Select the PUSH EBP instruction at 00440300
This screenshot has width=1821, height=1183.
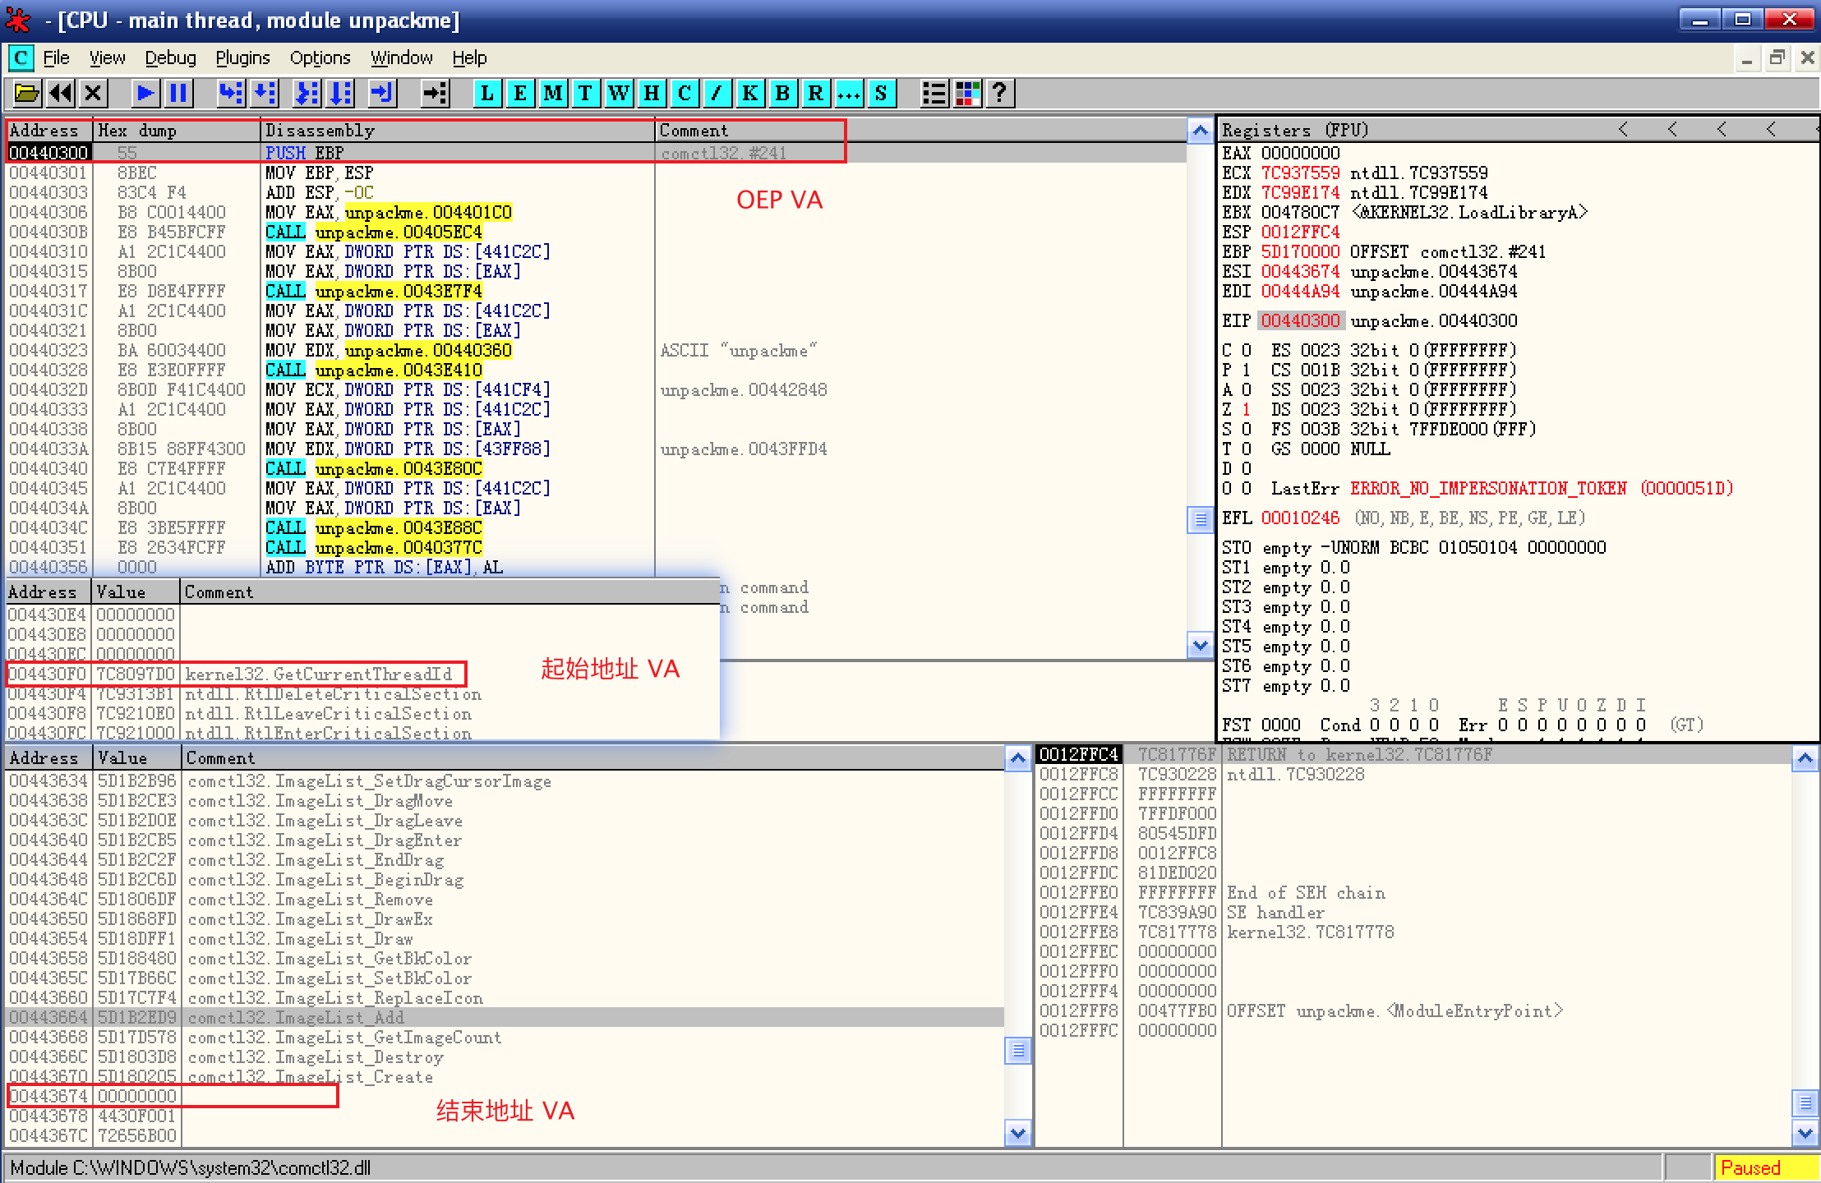coord(304,153)
